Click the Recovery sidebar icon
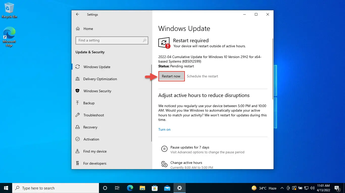The image size is (345, 193). 78,127
